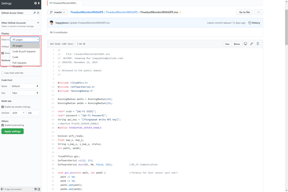Click the '219 lines (185 sloc)' text

pyautogui.click(x=62, y=44)
